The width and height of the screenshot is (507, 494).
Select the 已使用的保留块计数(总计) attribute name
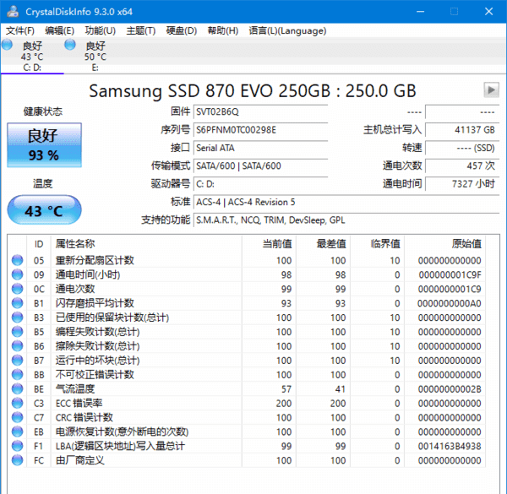pos(112,318)
